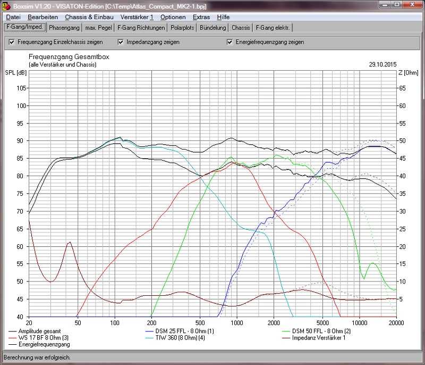This screenshot has width=425, height=365.
Task: Maximize the Boxsim window
Action: (x=397, y=5)
